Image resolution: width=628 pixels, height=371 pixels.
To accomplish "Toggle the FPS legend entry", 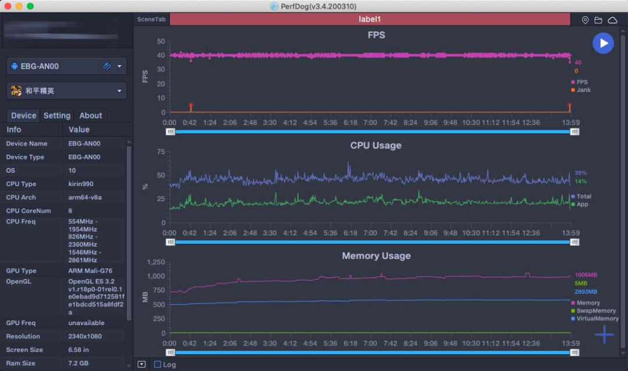I will [x=579, y=82].
